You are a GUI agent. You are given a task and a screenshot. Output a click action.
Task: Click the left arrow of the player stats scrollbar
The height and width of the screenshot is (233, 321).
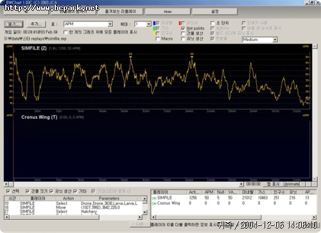pyautogui.click(x=153, y=217)
